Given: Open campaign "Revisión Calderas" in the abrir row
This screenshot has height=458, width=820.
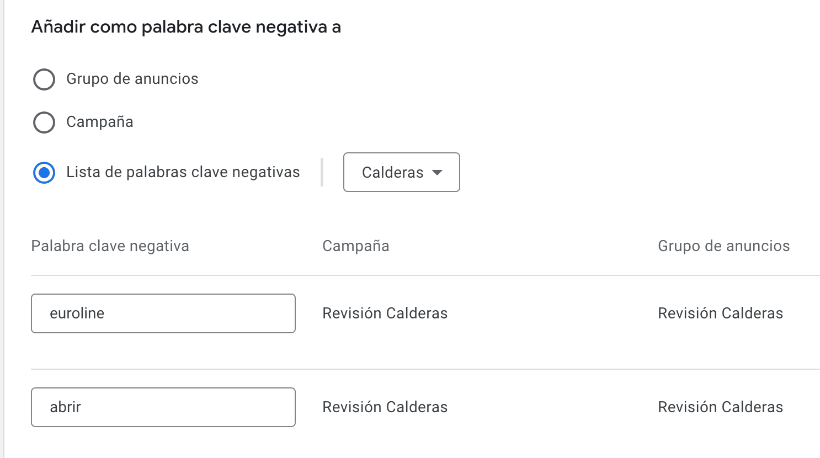Looking at the screenshot, I should (385, 407).
